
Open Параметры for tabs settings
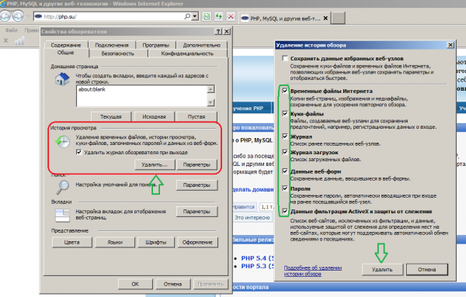point(196,212)
